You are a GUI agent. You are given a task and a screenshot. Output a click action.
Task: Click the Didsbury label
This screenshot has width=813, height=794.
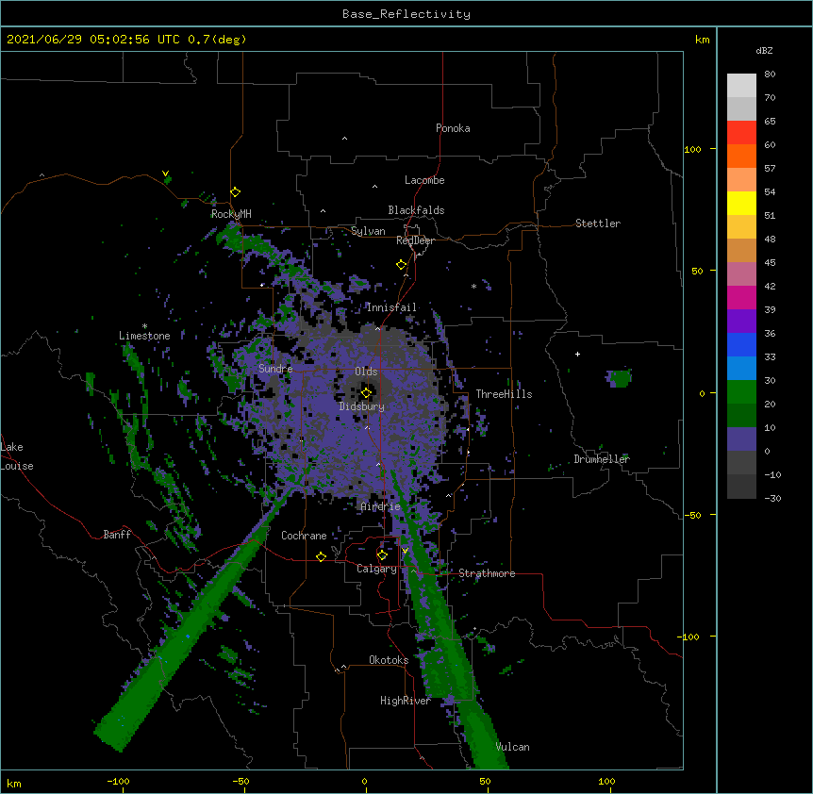point(362,406)
